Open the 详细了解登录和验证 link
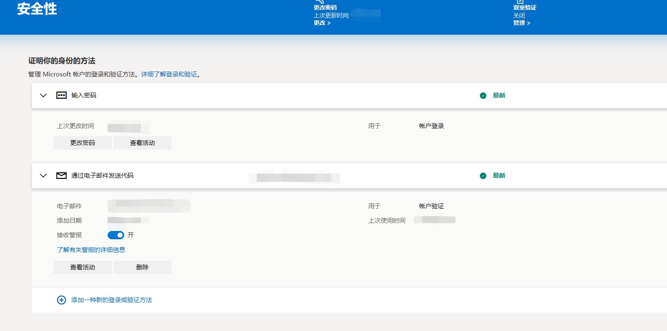Viewport: 667px width, 331px height. click(x=169, y=74)
